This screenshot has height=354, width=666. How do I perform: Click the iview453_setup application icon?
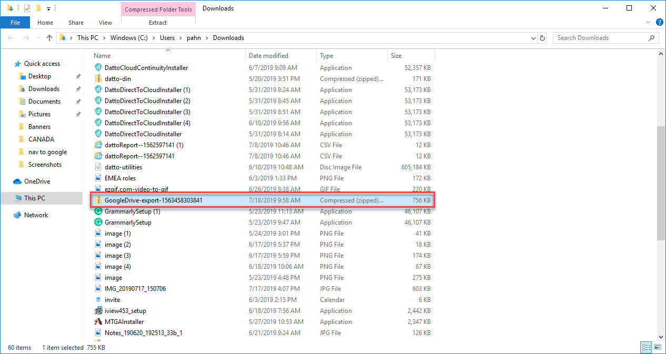click(98, 311)
